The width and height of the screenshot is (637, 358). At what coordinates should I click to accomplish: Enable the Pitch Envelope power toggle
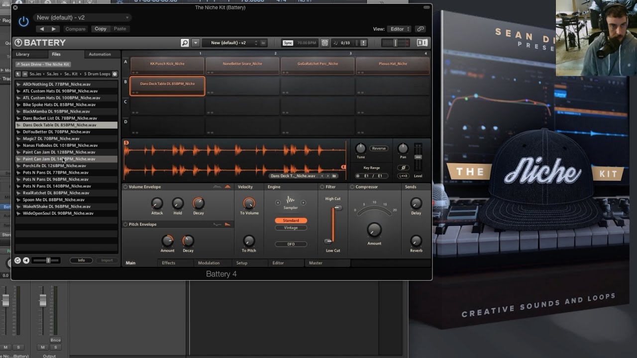pos(125,224)
